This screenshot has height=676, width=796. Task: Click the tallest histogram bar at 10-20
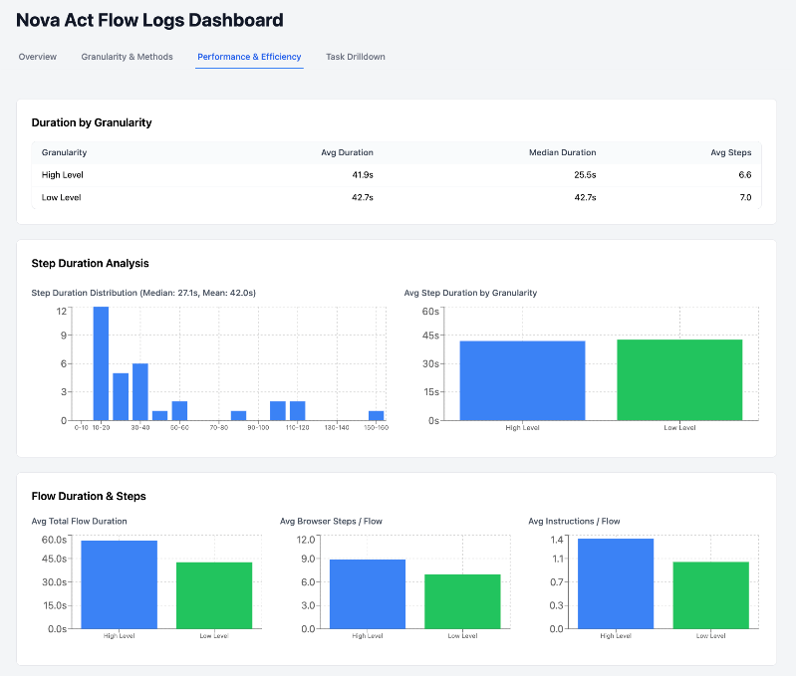pyautogui.click(x=101, y=363)
